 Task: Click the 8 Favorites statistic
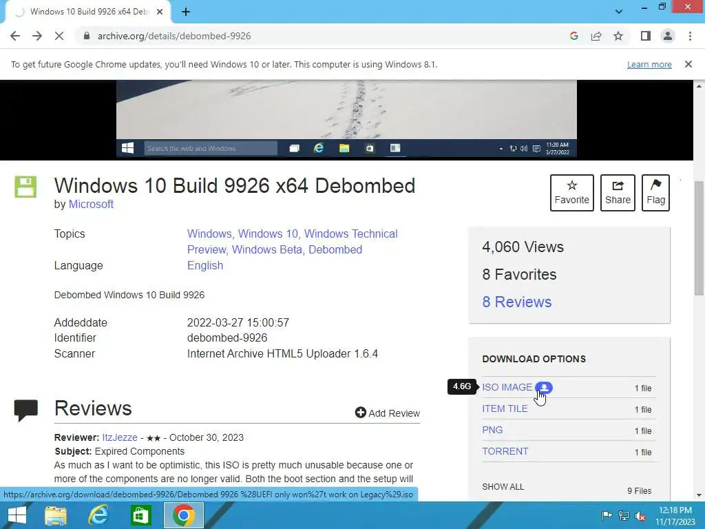519,274
